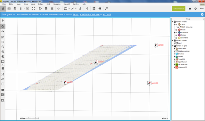
Task: Open the settings gear icon
Action: click(x=195, y=9)
